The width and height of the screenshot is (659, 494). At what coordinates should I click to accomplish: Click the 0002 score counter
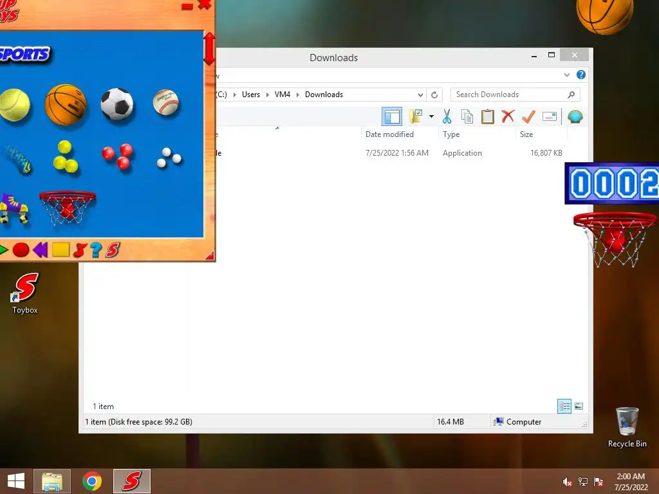612,183
